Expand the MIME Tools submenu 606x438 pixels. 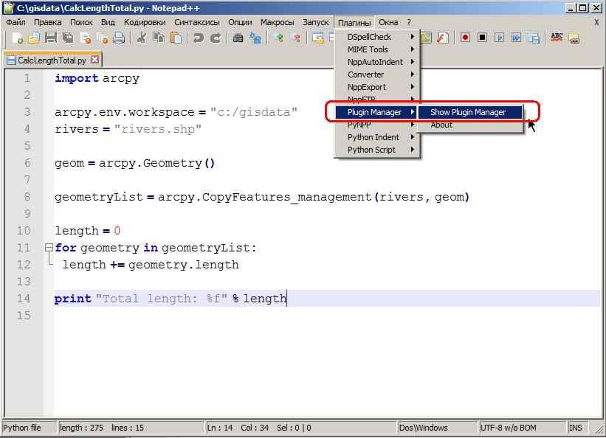[x=377, y=49]
